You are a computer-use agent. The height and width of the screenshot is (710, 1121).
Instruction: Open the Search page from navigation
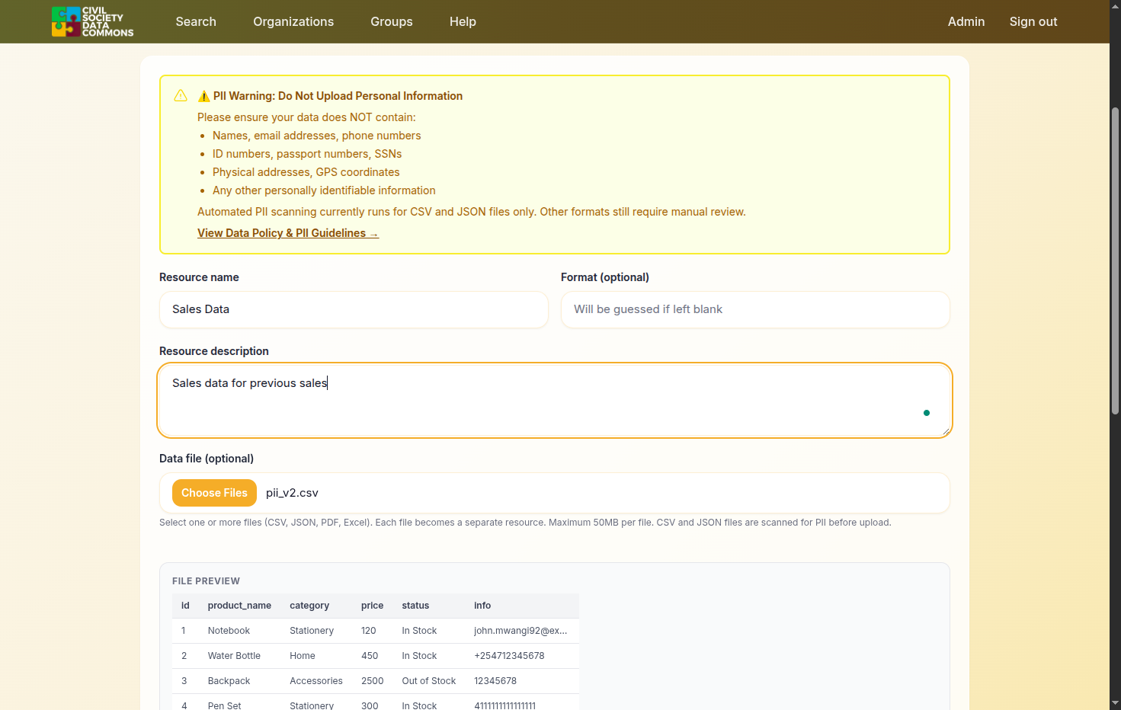(196, 21)
